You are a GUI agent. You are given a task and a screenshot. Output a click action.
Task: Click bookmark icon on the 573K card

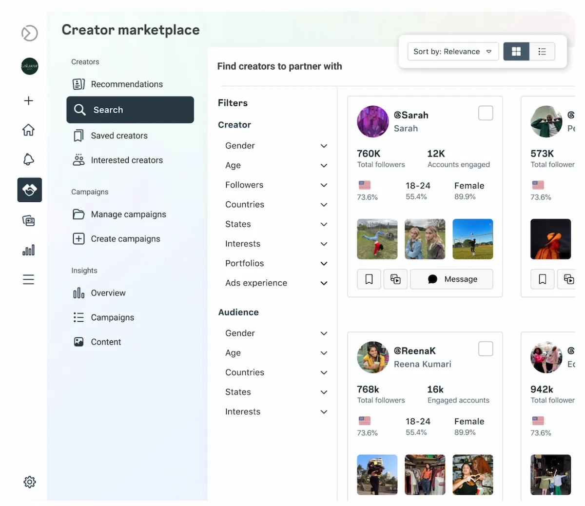coord(543,279)
